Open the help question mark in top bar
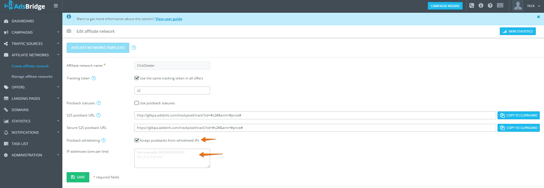Viewport: 544px width, 188px height. pos(490,5)
